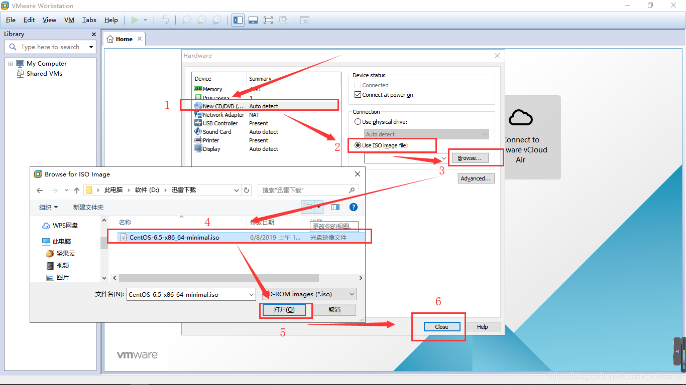
Task: Open 组织 organize dropdown
Action: click(x=49, y=207)
